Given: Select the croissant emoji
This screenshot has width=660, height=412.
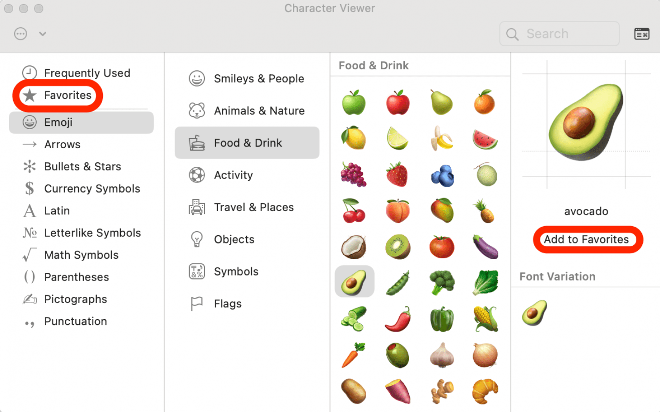Looking at the screenshot, I should 485,391.
